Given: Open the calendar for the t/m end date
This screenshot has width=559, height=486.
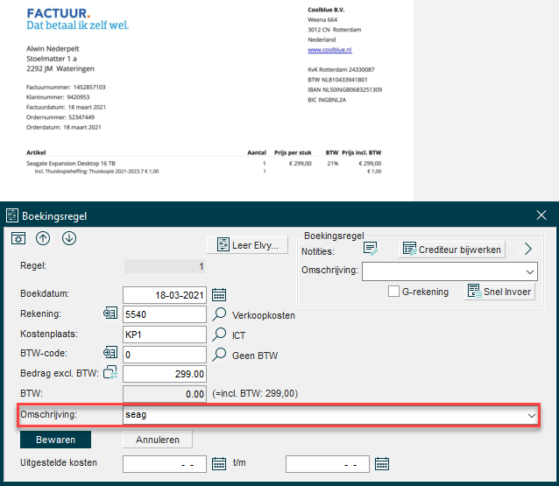Looking at the screenshot, I should (382, 463).
